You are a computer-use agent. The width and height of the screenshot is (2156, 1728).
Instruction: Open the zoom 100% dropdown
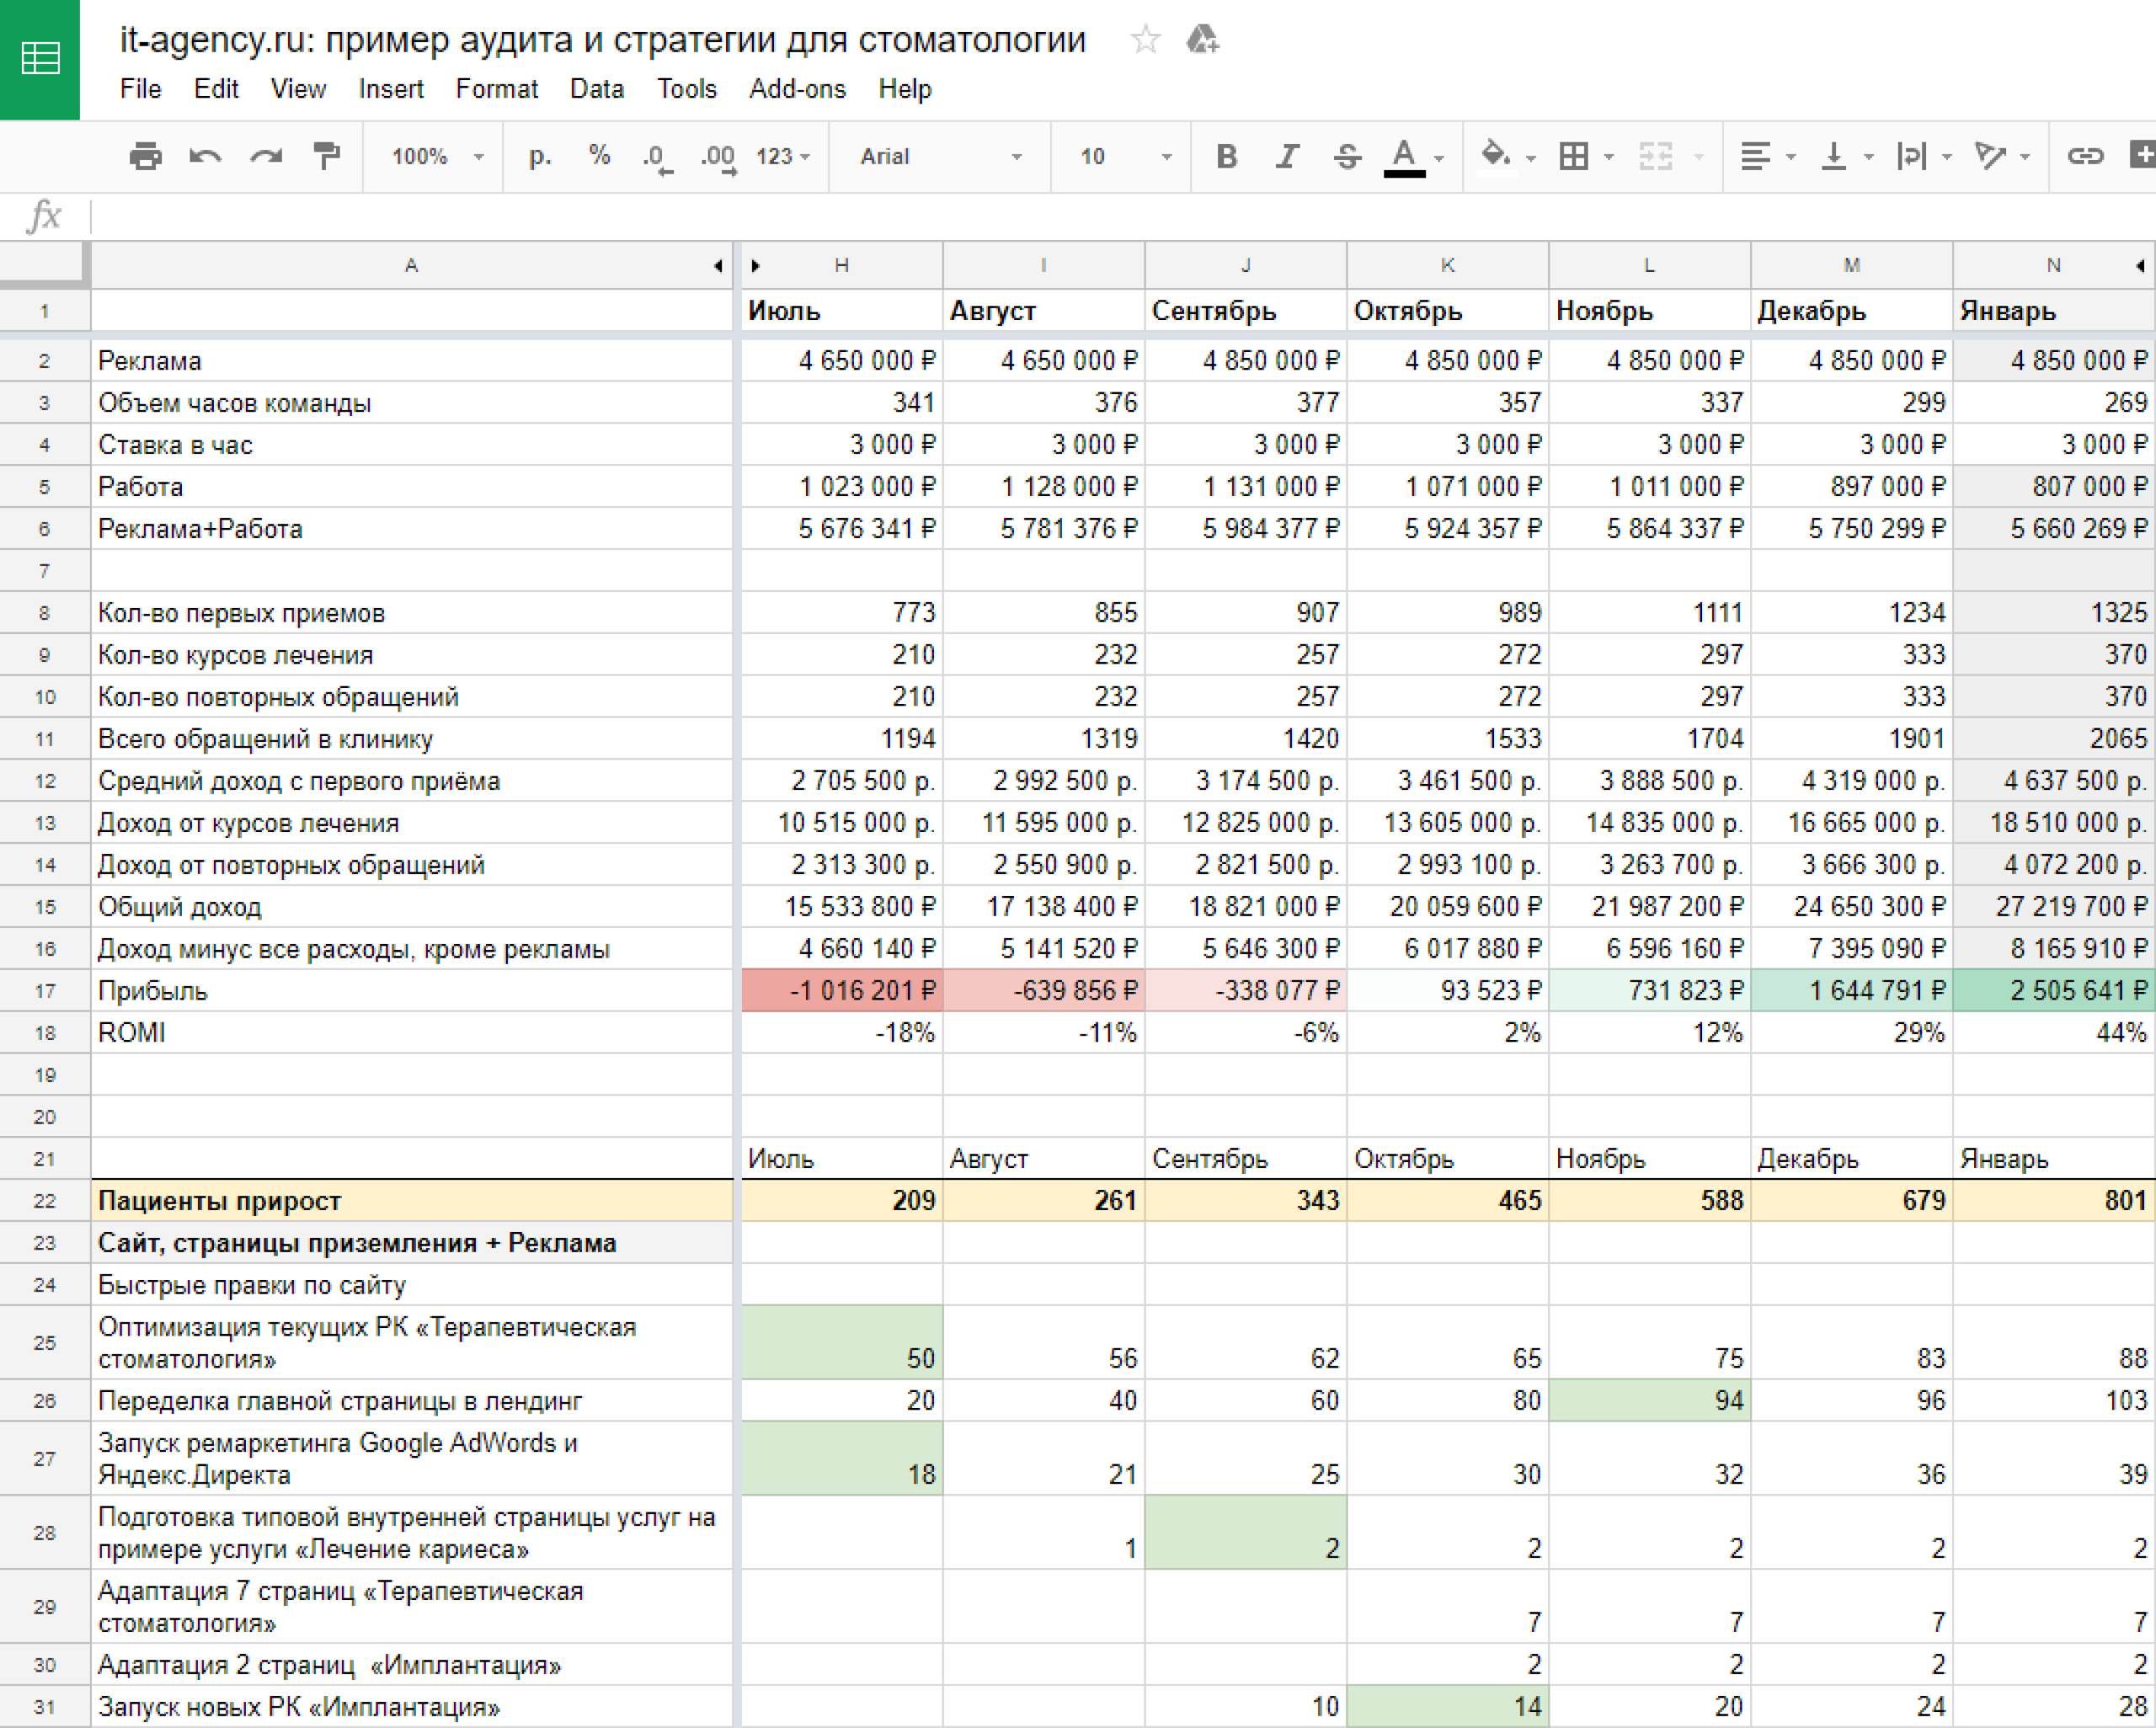[x=437, y=156]
